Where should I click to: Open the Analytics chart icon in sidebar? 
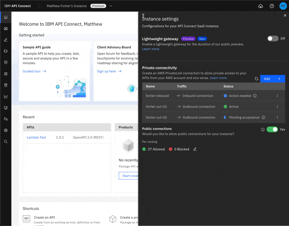click(5, 96)
